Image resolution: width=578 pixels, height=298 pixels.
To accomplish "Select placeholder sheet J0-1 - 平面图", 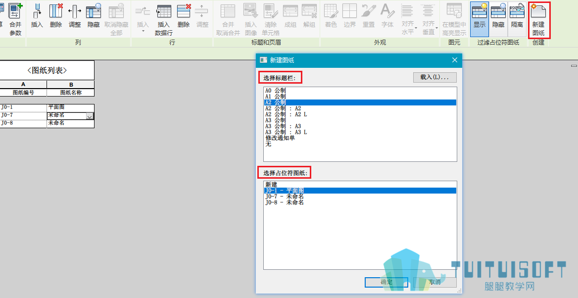I will click(x=360, y=190).
